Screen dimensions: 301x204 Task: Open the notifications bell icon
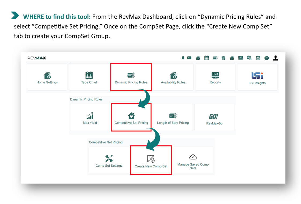click(x=183, y=58)
